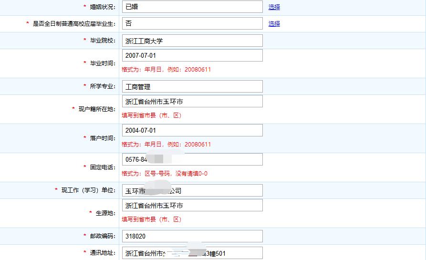
Task: Focus the 现户籍所在地 text box
Action: [192, 102]
